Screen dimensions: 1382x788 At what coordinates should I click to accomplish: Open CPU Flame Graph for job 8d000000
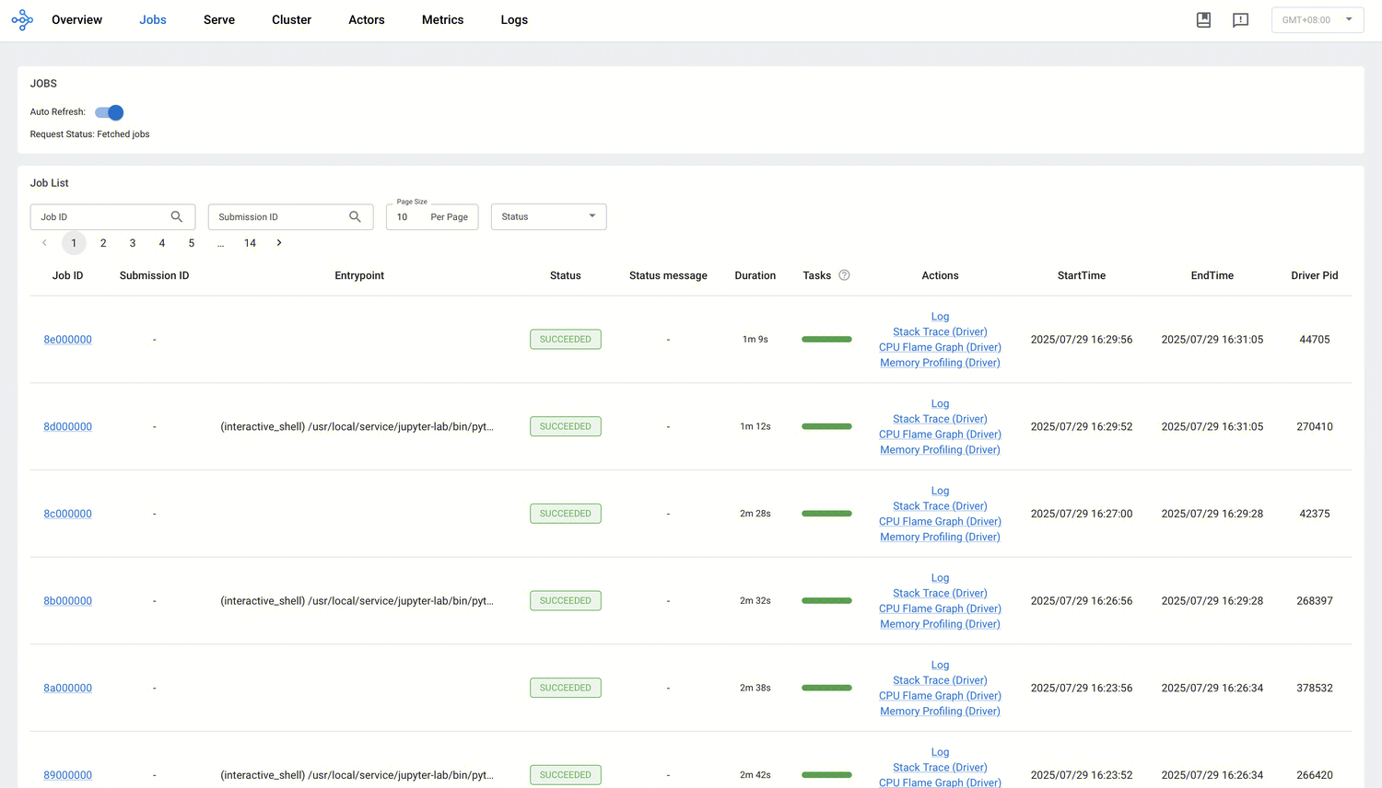[940, 435]
